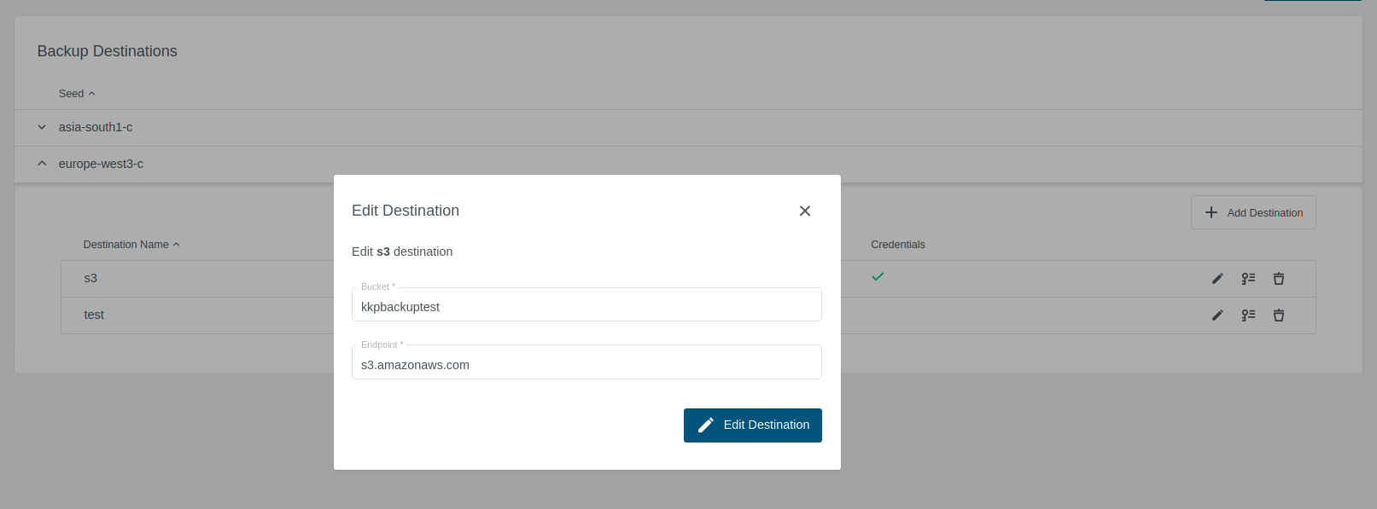Open credentials editor icon for s3 destination
Viewport: 1377px width, 509px height.
[1248, 279]
